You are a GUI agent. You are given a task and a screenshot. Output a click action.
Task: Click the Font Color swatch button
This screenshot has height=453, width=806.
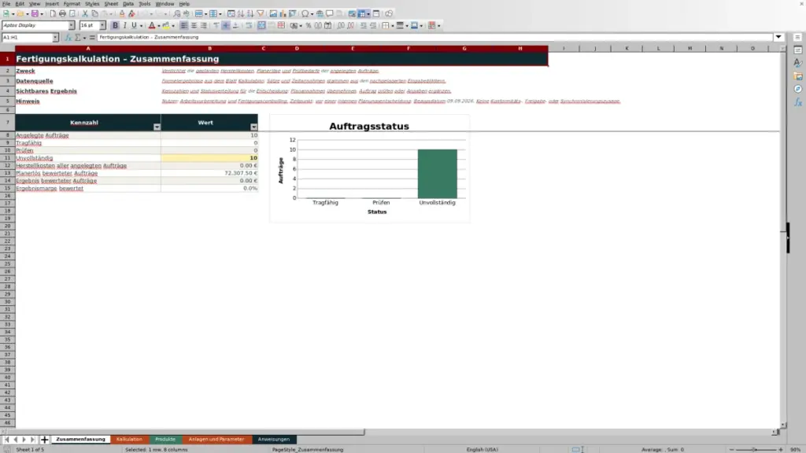point(152,26)
